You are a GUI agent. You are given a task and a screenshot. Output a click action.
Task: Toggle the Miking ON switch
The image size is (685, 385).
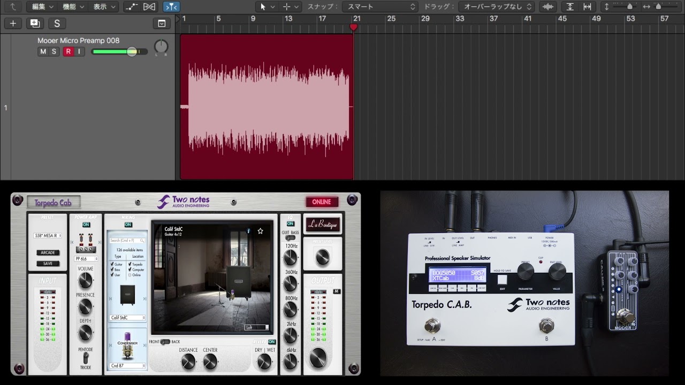point(128,225)
